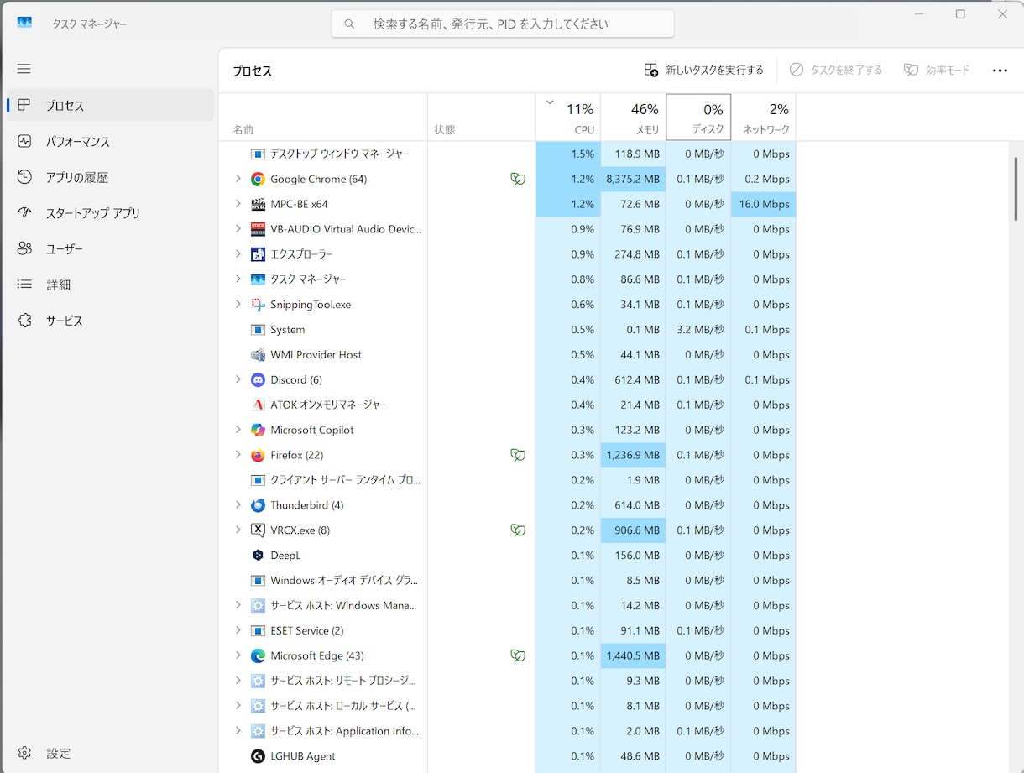This screenshot has height=773, width=1024.
Task: Open the アプリの履歴 tab
Action: [110, 178]
